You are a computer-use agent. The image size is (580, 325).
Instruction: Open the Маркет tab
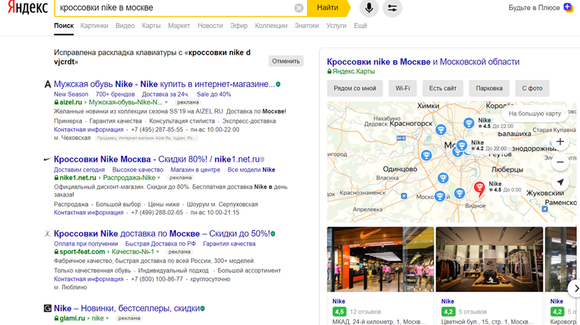(179, 26)
